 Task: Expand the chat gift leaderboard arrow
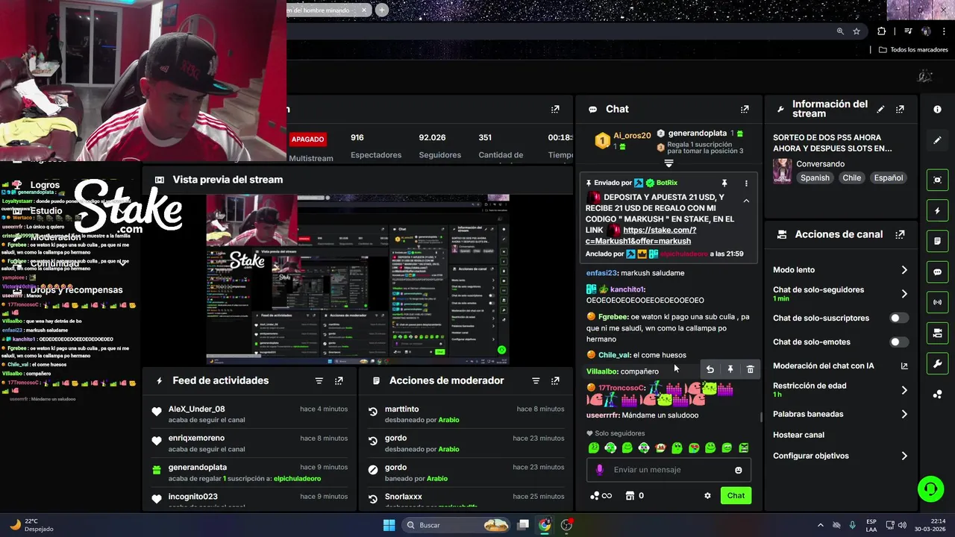click(x=668, y=163)
